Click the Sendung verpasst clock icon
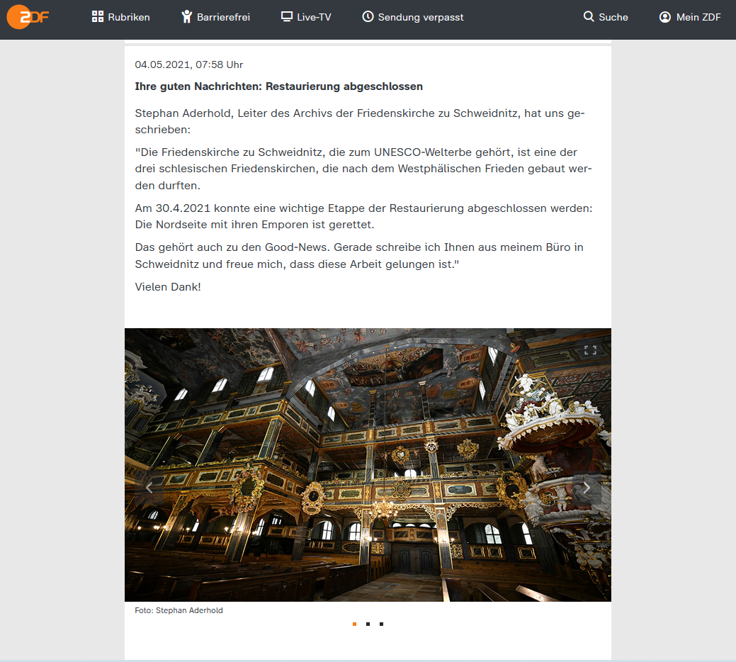 (368, 16)
